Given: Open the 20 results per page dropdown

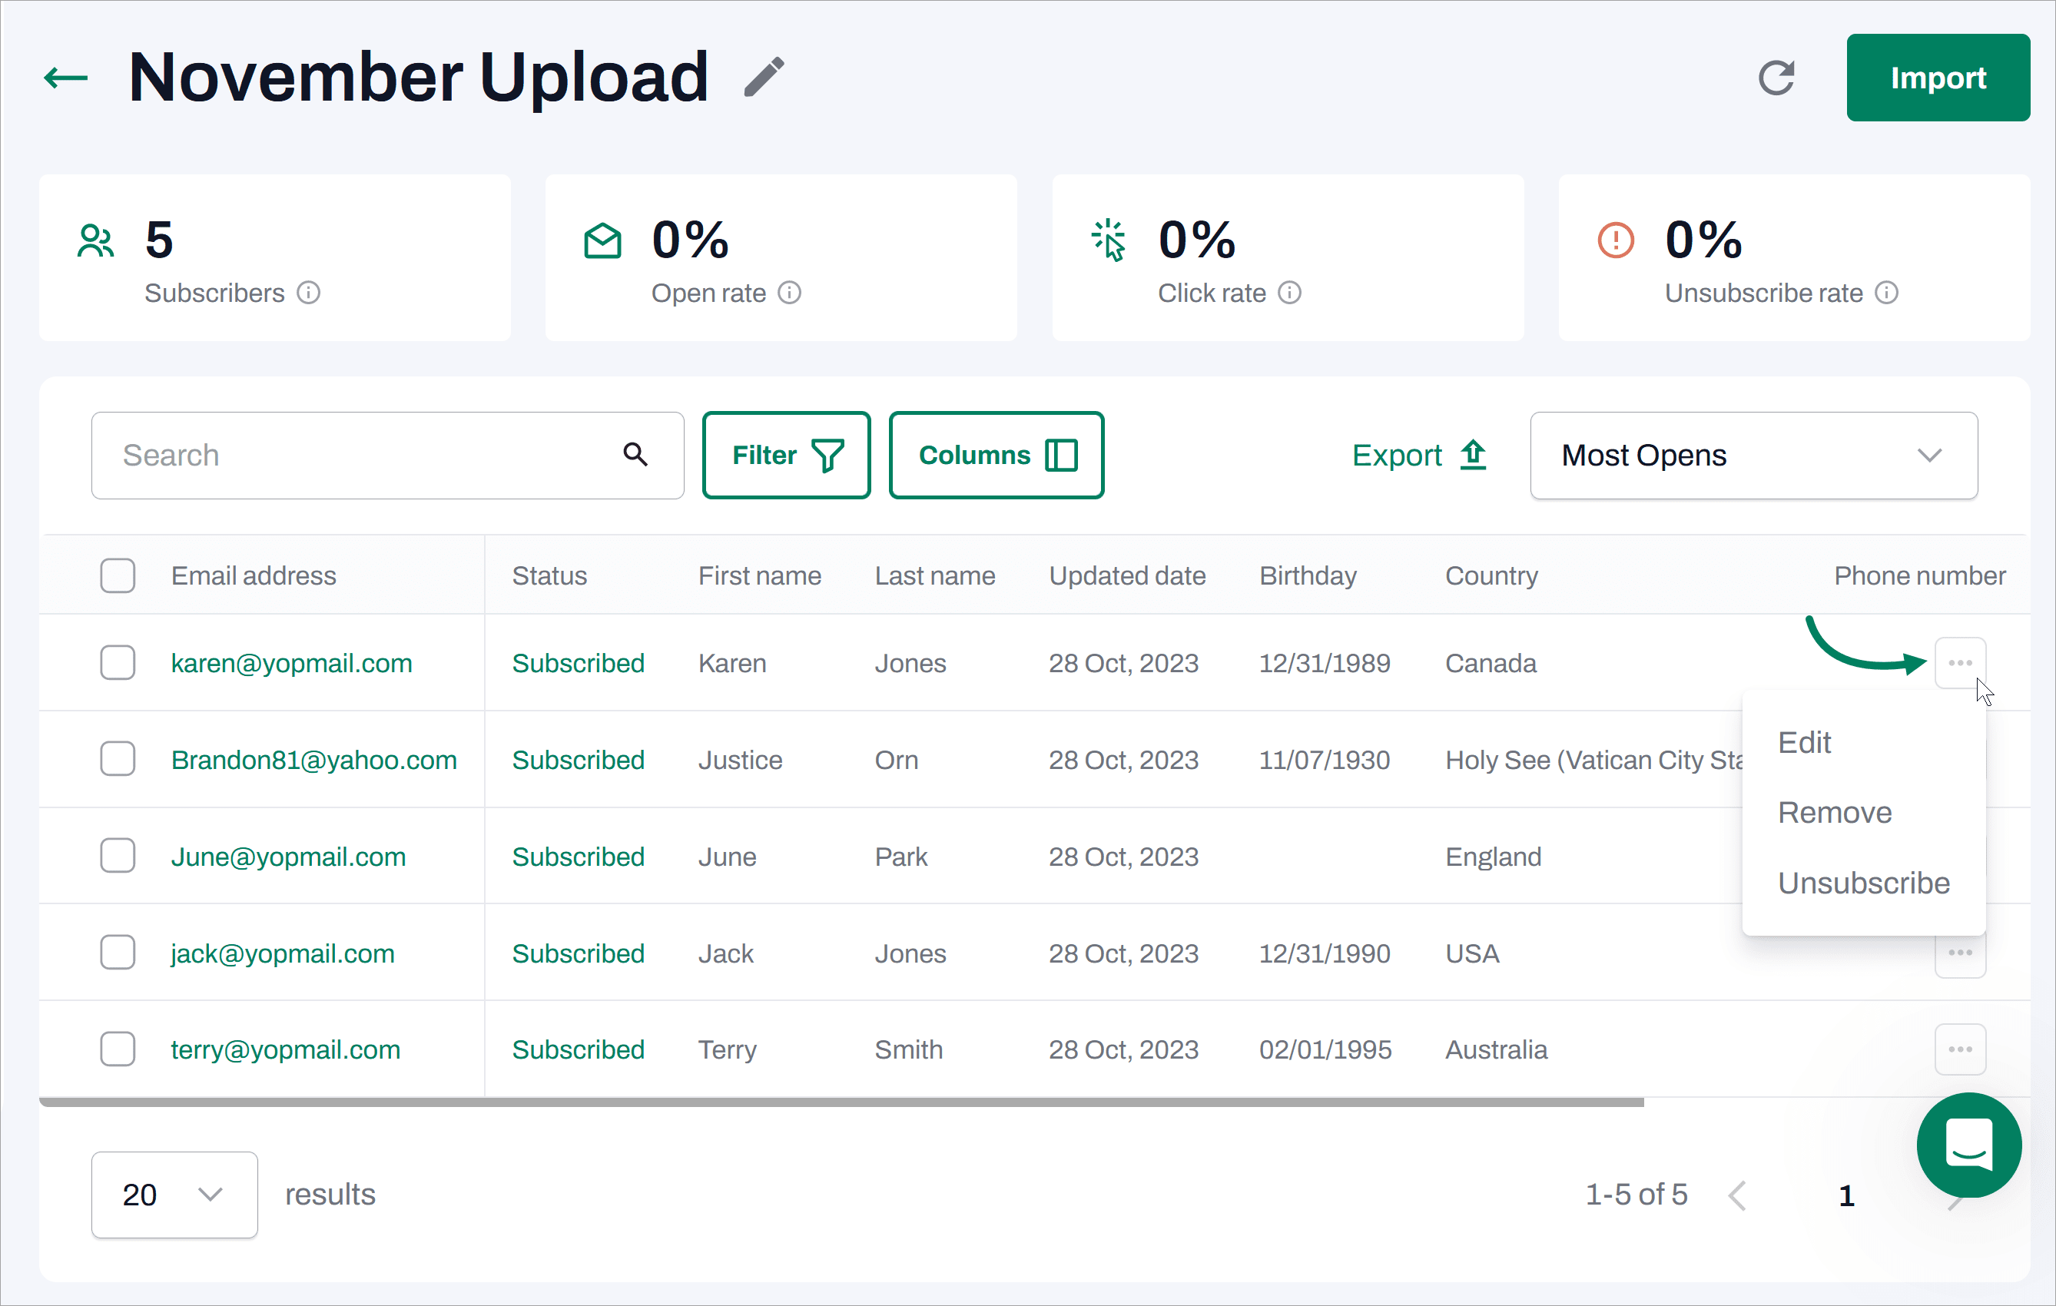Looking at the screenshot, I should (174, 1194).
